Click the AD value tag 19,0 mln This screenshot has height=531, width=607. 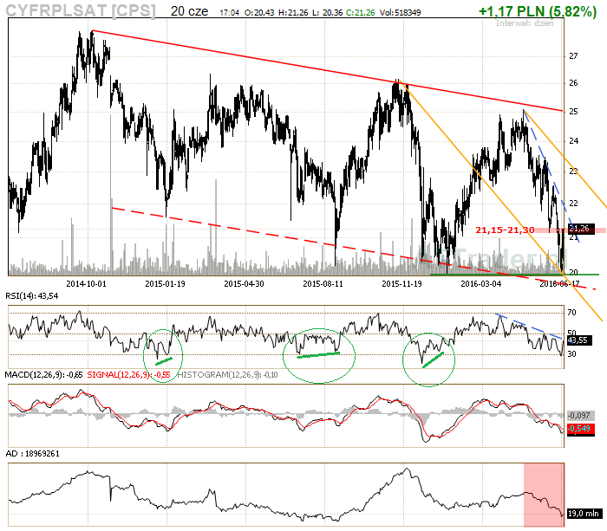pos(584,513)
